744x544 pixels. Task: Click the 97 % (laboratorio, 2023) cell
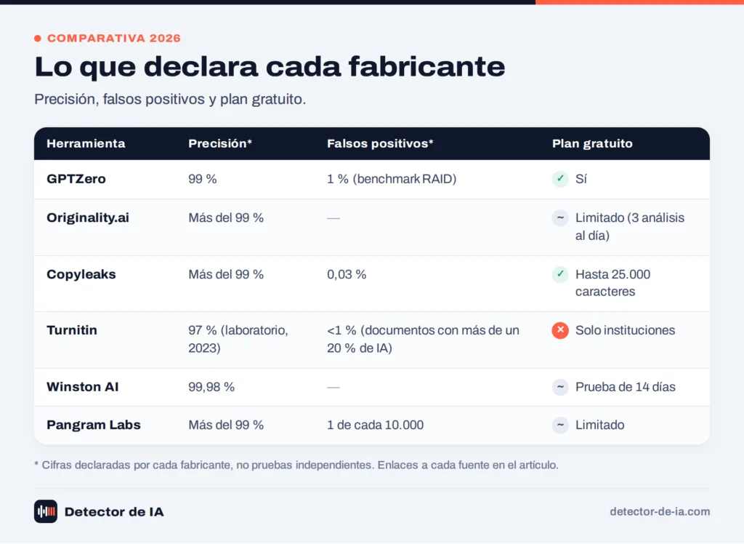(x=238, y=339)
